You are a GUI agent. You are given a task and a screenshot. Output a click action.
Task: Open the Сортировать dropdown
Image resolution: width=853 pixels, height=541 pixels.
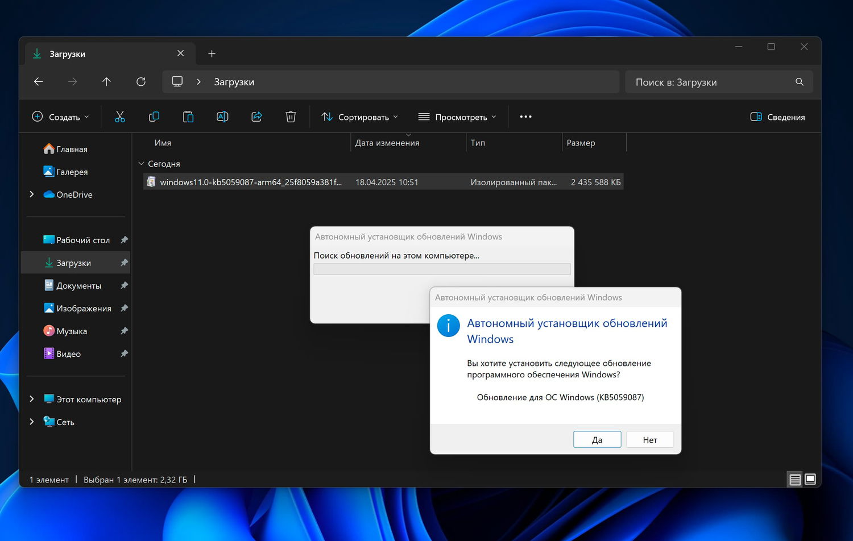(x=359, y=117)
